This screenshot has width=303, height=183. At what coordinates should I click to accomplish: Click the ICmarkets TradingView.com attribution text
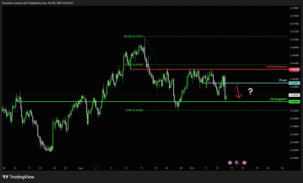pos(38,3)
